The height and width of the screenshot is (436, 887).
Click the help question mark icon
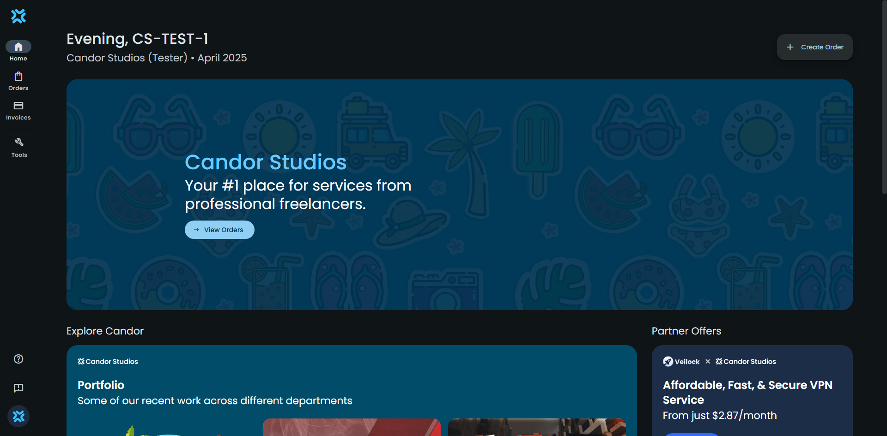pos(18,359)
